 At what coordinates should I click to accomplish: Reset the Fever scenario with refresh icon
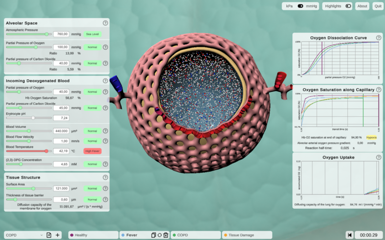(159, 235)
